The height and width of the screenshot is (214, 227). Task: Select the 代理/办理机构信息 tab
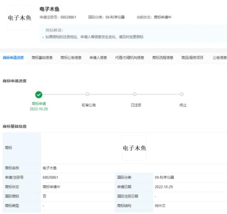tap(129, 58)
